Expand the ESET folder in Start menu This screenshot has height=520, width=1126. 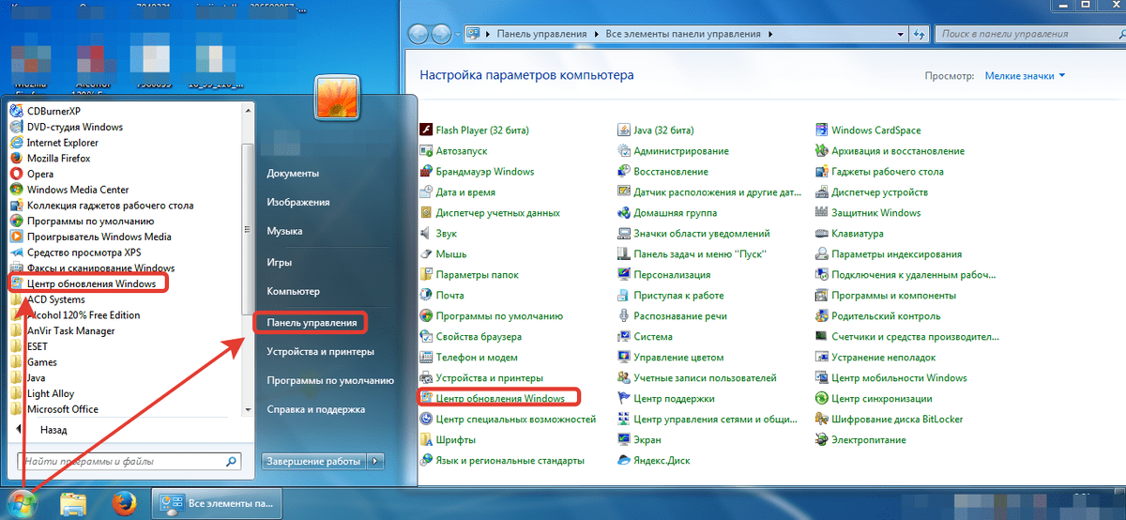[x=29, y=346]
